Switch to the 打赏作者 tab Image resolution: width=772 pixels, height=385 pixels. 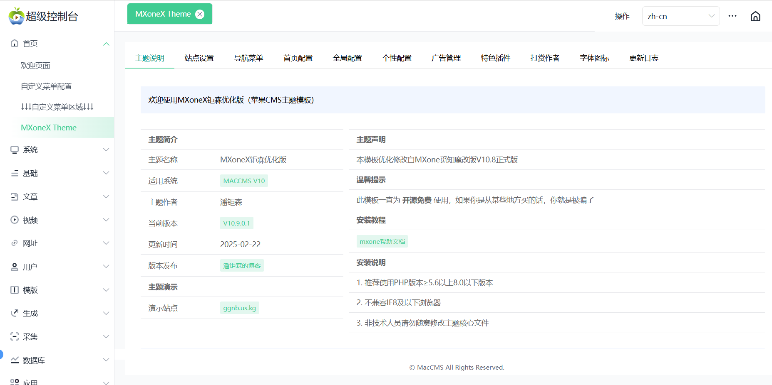coord(545,58)
